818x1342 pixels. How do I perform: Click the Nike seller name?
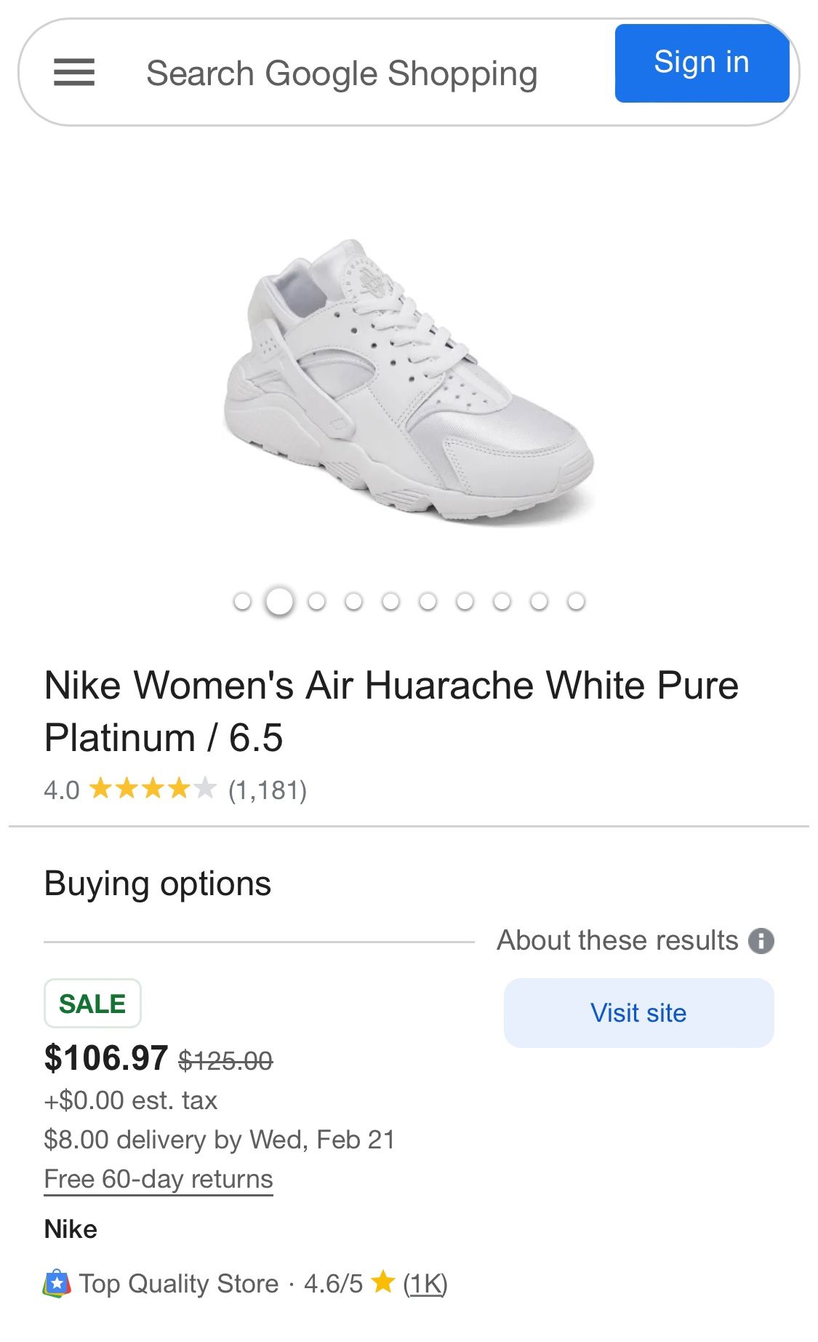(x=71, y=1229)
